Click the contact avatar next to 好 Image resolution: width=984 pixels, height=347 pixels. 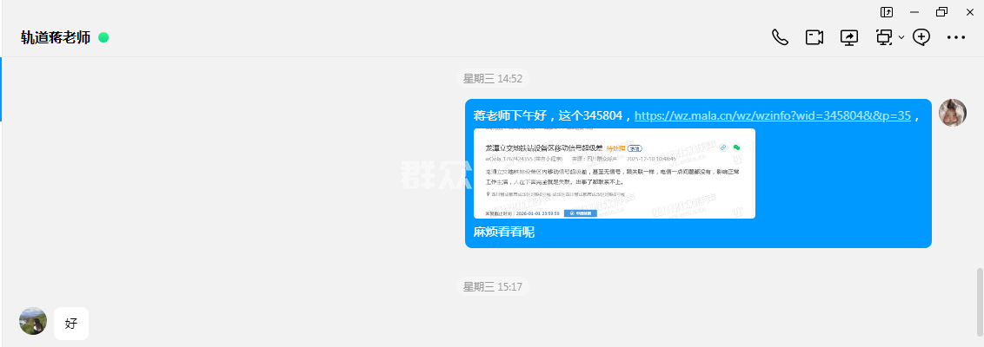click(33, 321)
